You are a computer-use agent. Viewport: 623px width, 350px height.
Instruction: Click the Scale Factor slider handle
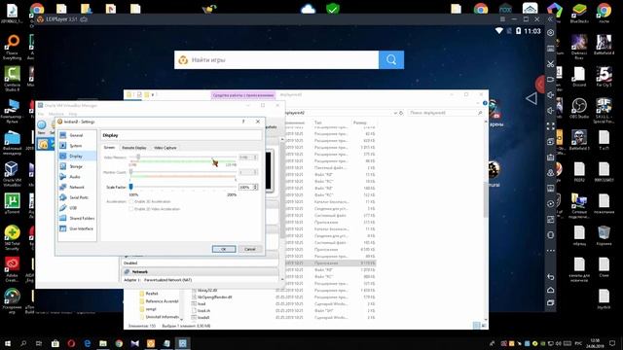130,187
